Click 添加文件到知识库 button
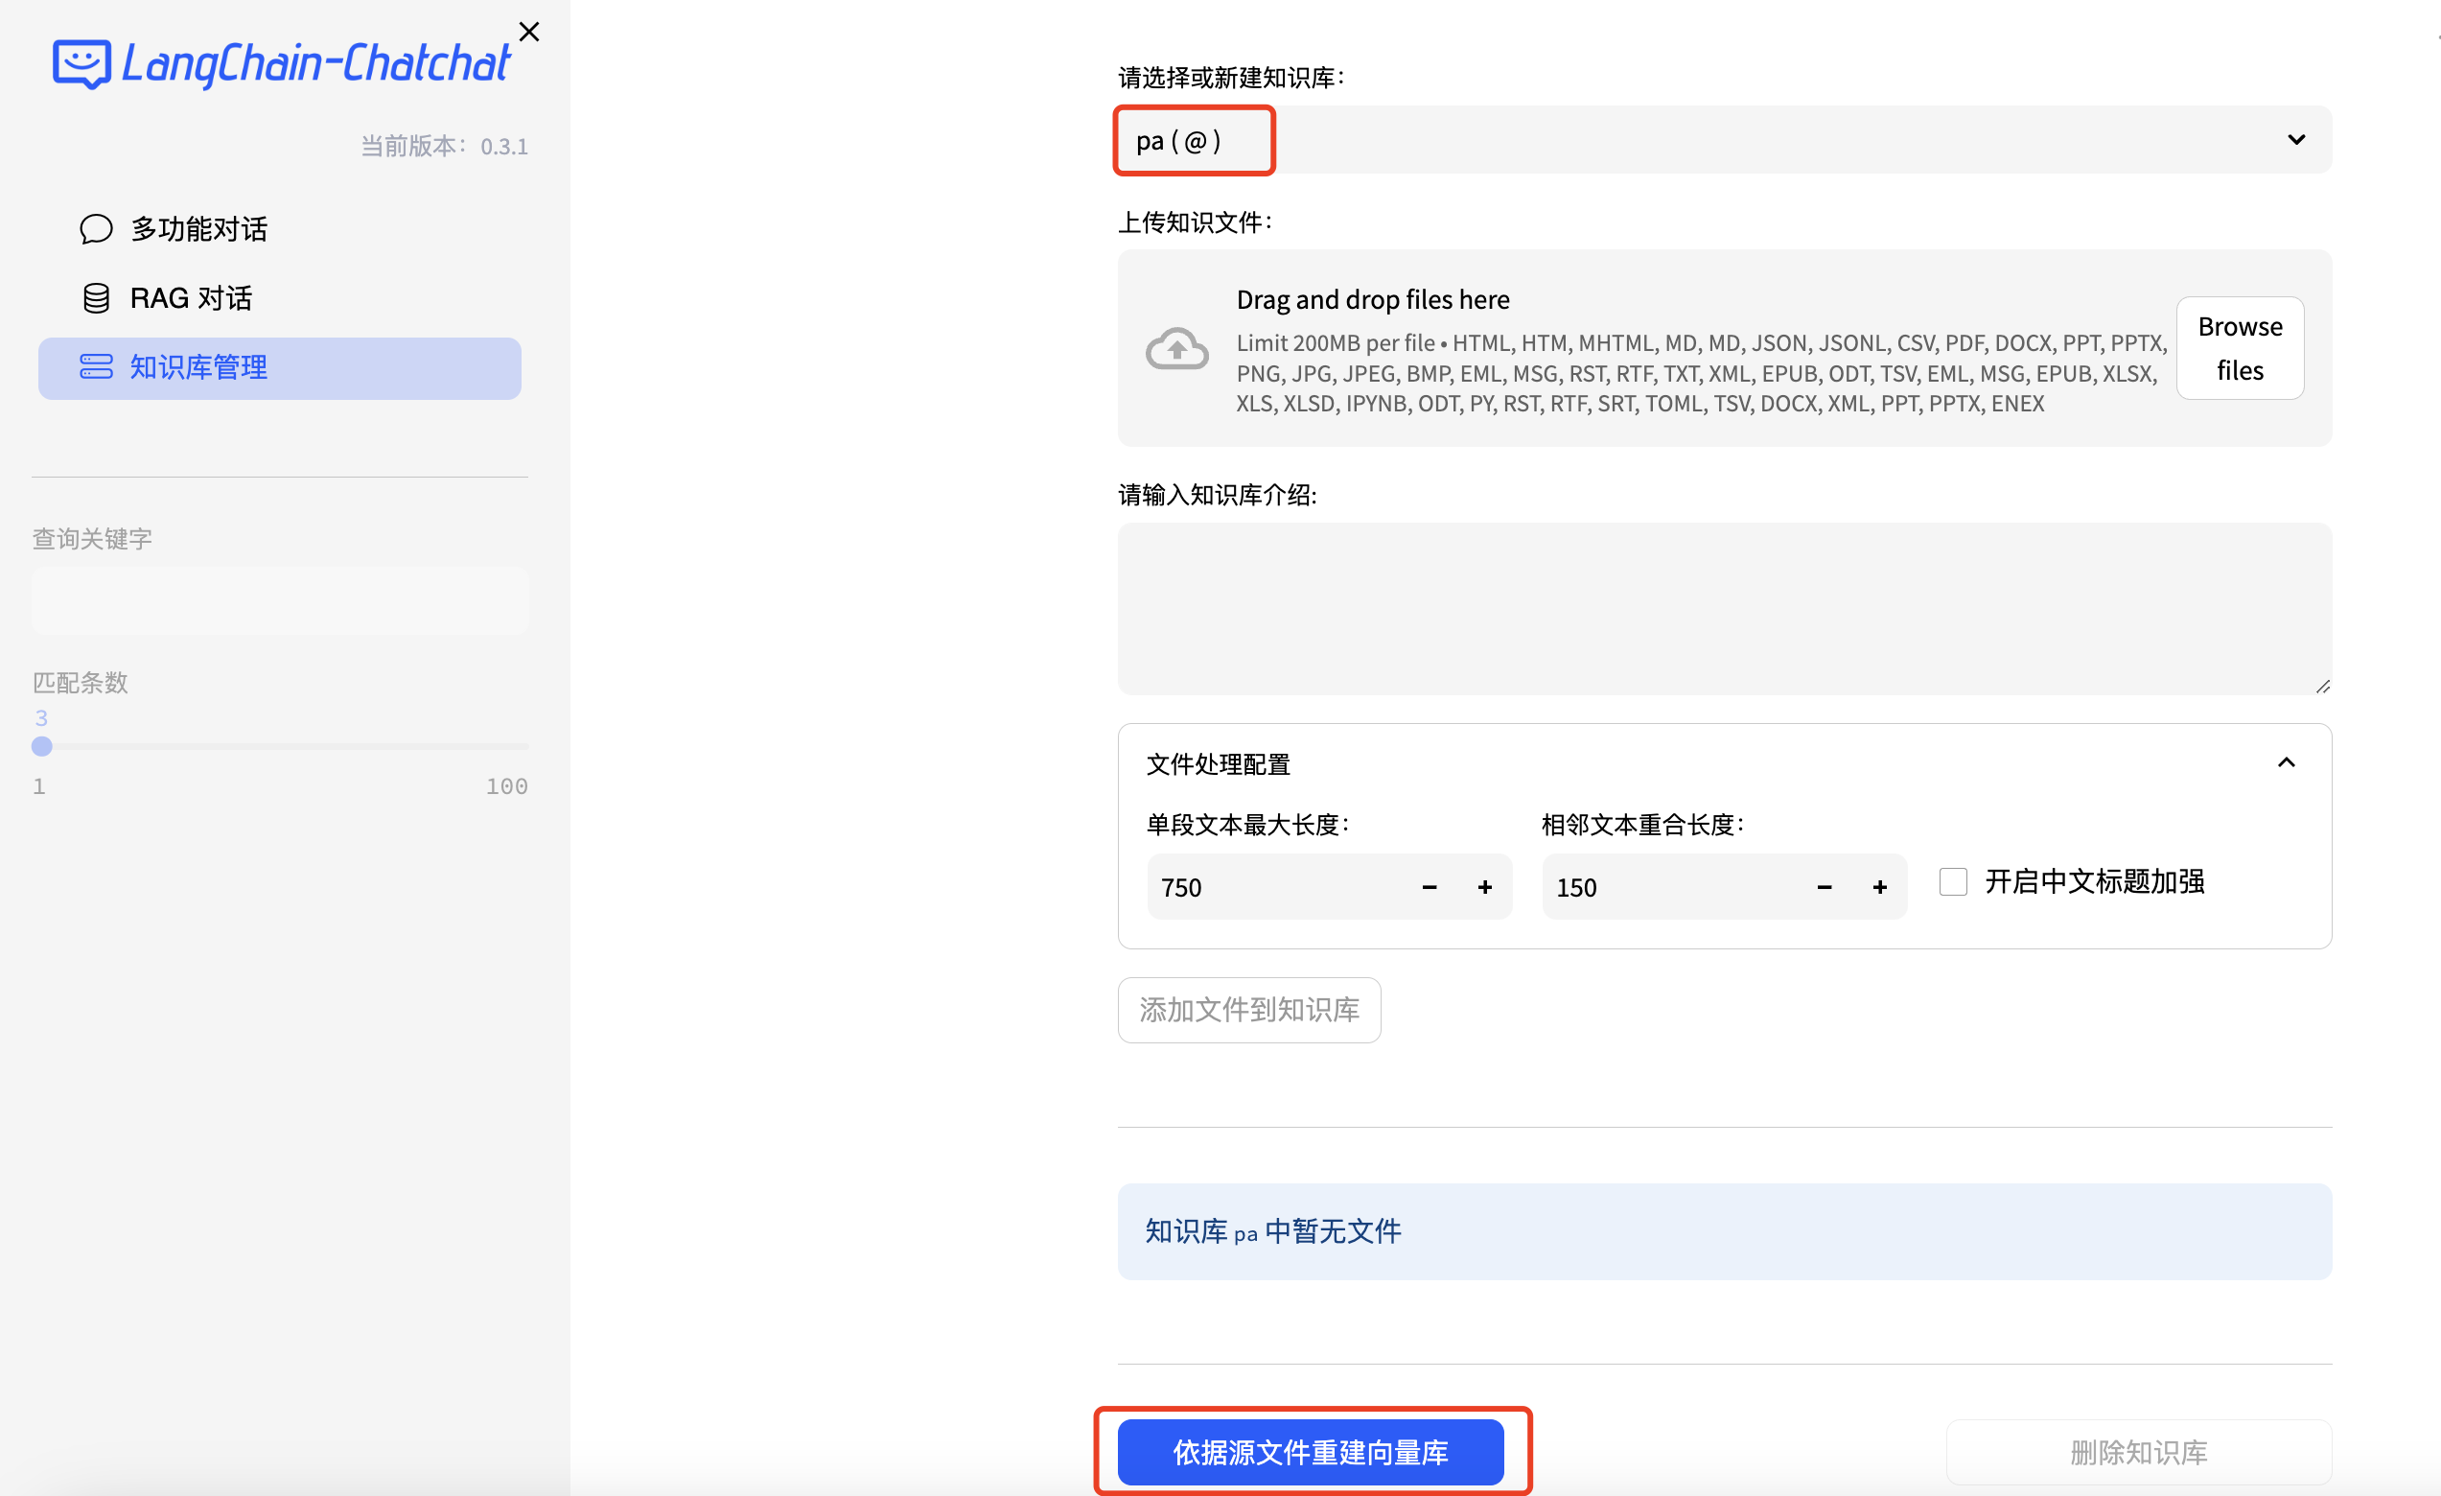 point(1249,1010)
